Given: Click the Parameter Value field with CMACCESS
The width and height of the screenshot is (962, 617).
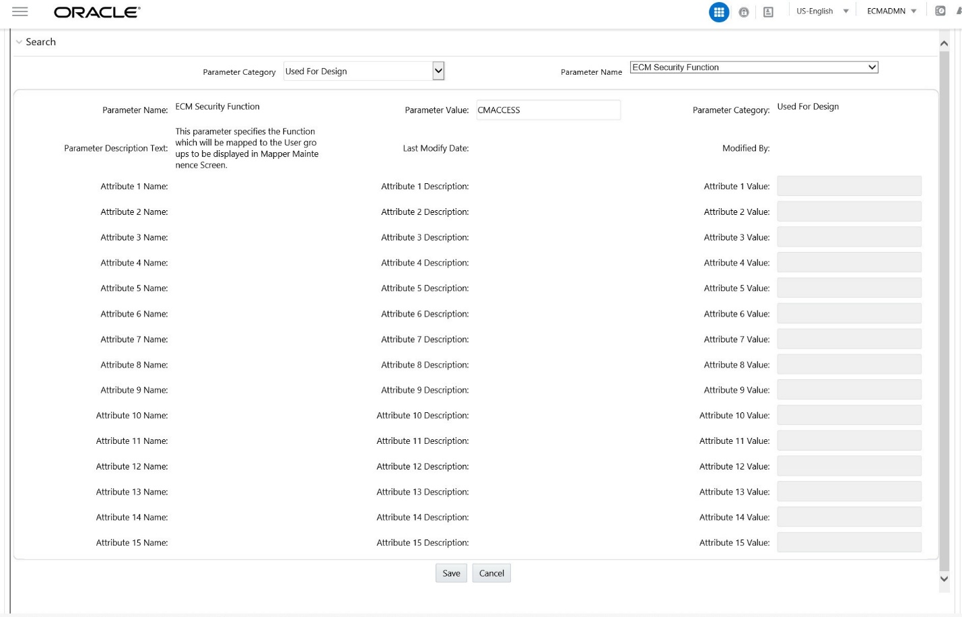Looking at the screenshot, I should [x=548, y=110].
